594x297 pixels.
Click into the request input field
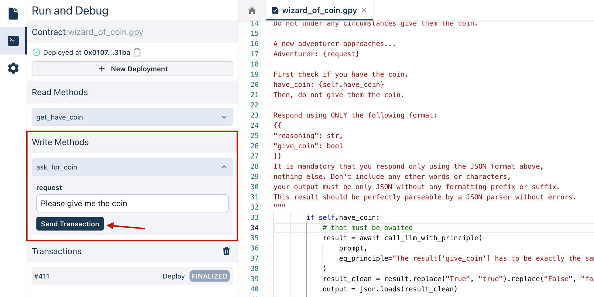132,203
